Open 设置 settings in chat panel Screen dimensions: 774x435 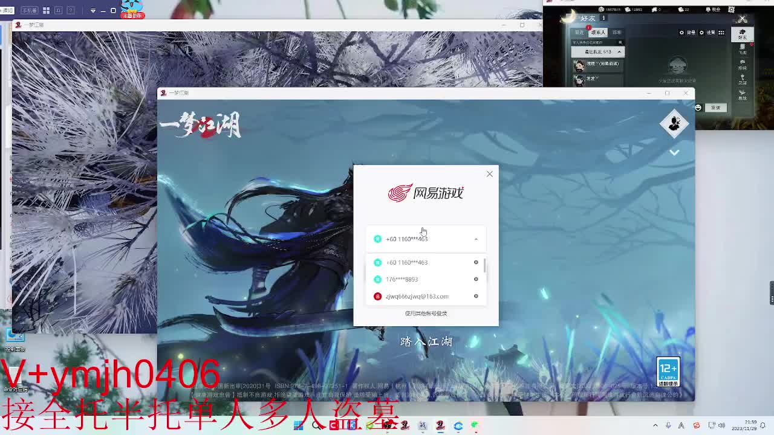(x=707, y=33)
